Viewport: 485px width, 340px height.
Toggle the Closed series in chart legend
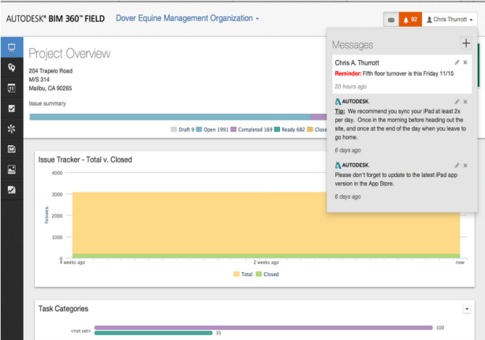click(267, 274)
